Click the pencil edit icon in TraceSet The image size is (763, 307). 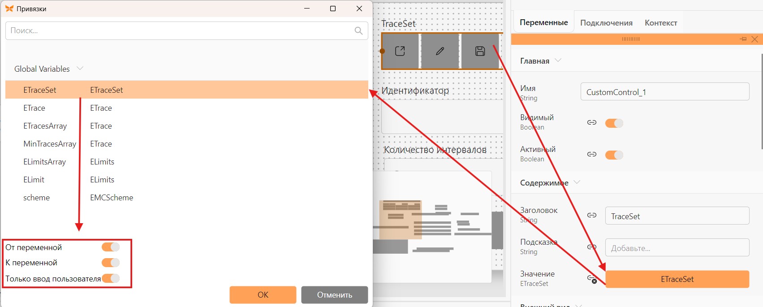coord(440,51)
